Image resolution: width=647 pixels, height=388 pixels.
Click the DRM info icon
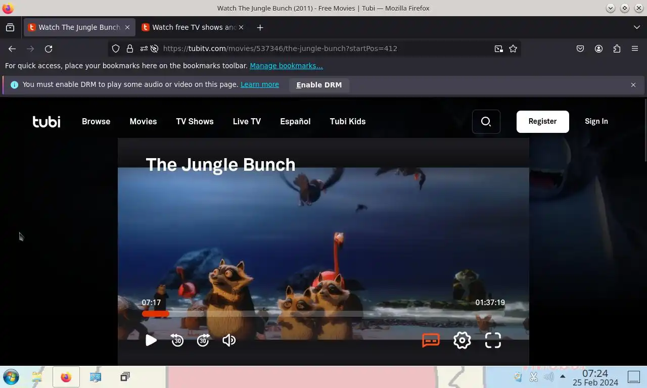(x=14, y=85)
